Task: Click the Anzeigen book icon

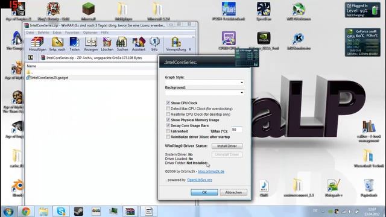Action: (x=91, y=44)
